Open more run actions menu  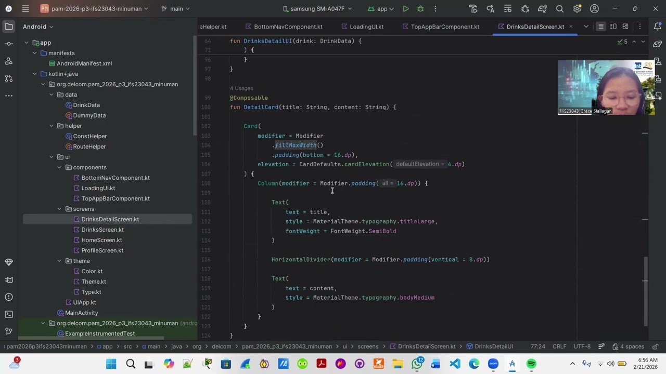pyautogui.click(x=435, y=9)
